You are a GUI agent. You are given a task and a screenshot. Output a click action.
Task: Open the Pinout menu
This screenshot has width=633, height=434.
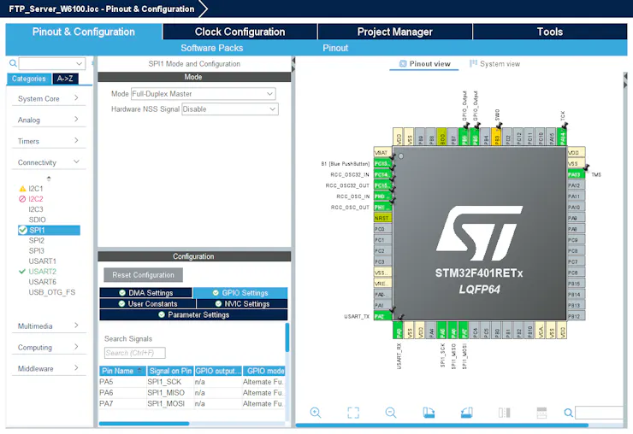pos(335,48)
